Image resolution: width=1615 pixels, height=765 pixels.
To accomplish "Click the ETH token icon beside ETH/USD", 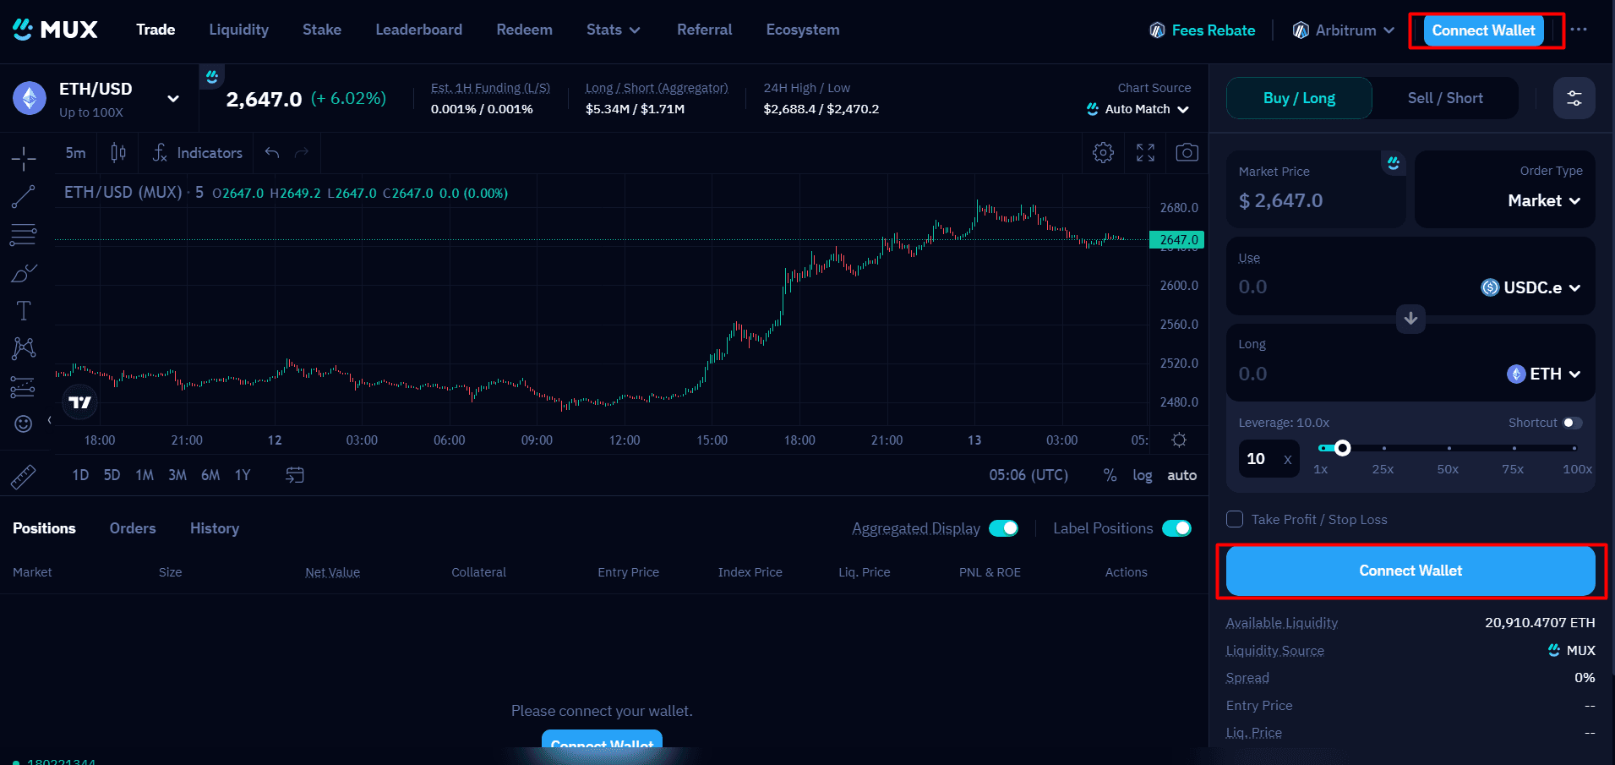I will (x=30, y=98).
